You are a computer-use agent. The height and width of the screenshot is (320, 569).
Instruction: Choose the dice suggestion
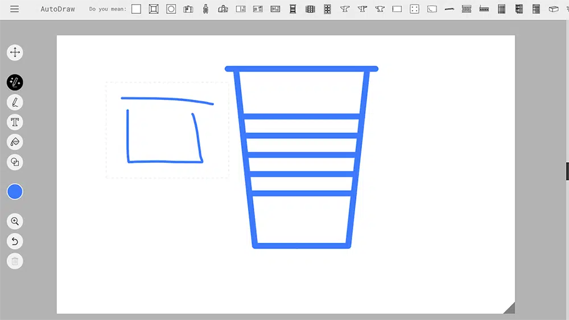[x=414, y=9]
